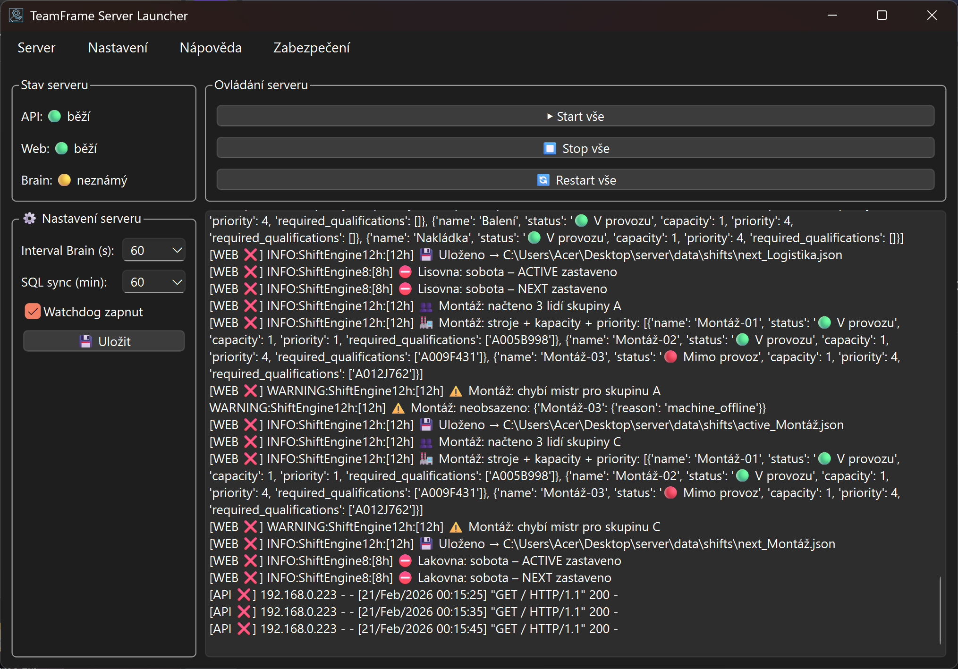Click the last API log line
This screenshot has width=958, height=669.
[x=413, y=628]
